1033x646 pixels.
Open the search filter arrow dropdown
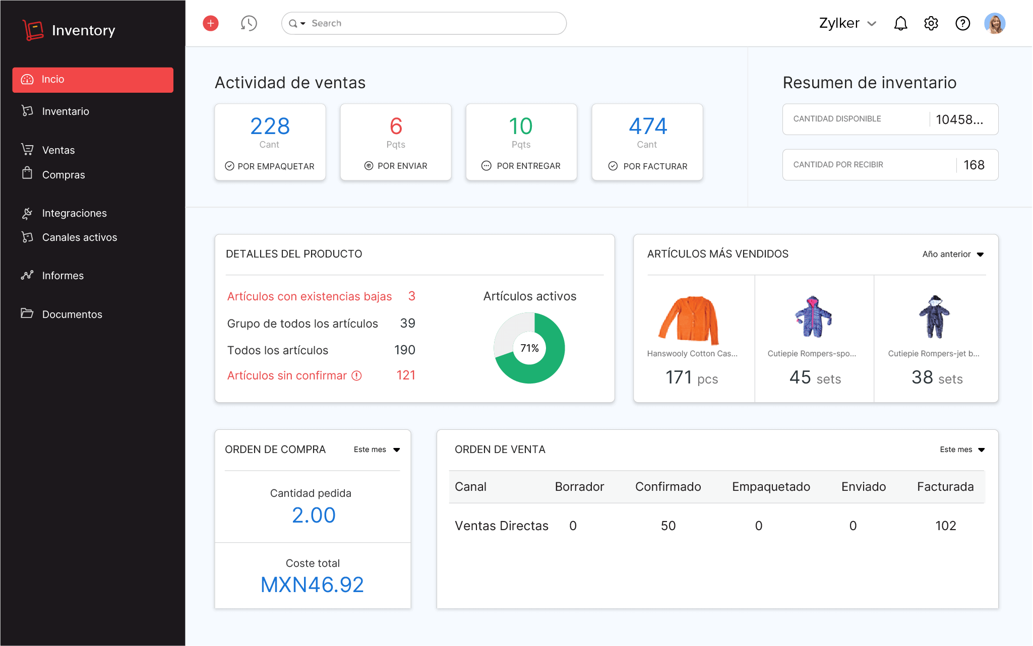[x=303, y=23]
